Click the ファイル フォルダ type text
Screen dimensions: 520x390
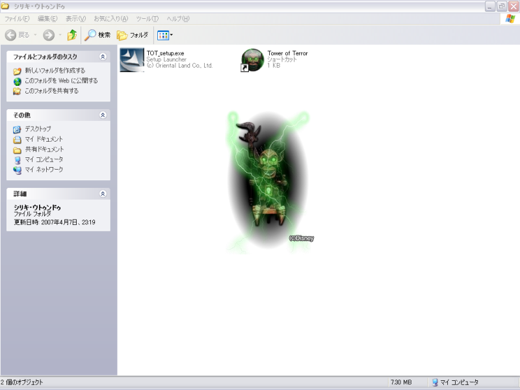point(32,214)
